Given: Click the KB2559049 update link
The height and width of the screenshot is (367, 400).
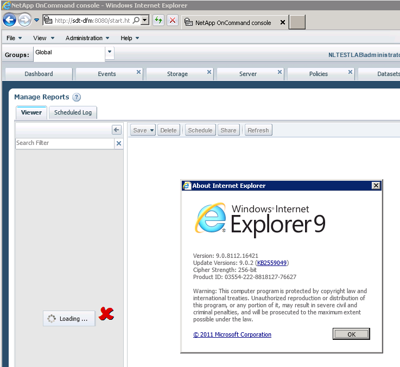Looking at the screenshot, I should click(272, 263).
